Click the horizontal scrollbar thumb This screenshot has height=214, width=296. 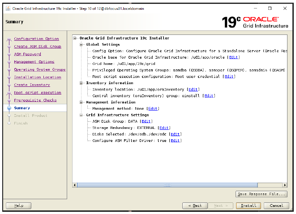tap(167, 185)
